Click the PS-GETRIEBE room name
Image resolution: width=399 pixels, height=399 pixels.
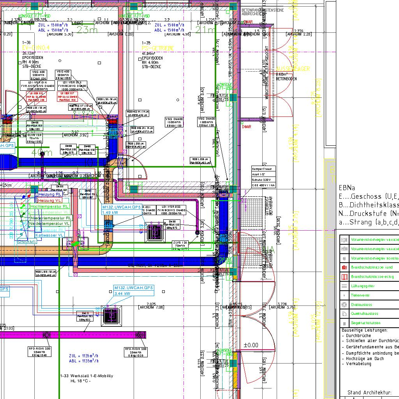pyautogui.click(x=158, y=48)
